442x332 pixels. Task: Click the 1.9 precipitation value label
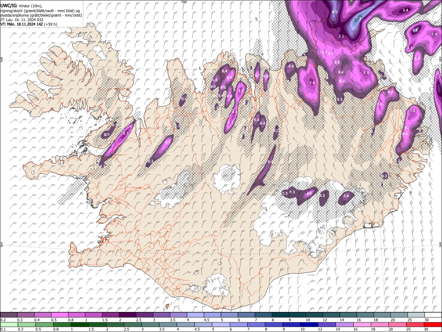(x=435, y=34)
